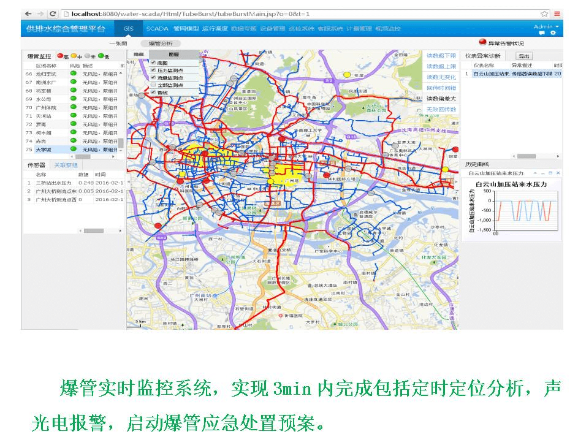Switch to the 关联泵组 tab
This screenshot has width=578, height=445.
point(66,165)
